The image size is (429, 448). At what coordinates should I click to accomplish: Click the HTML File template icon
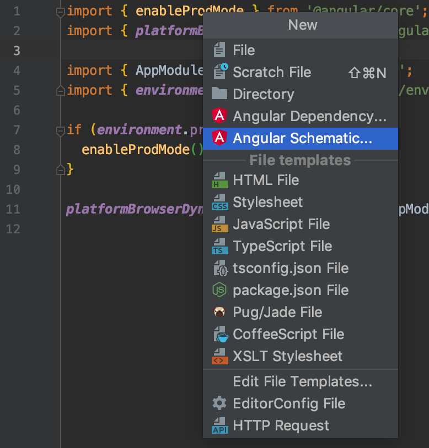click(220, 180)
